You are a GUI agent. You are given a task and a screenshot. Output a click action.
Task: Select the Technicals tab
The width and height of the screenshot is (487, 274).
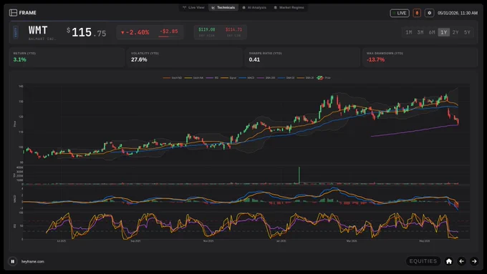[223, 7]
